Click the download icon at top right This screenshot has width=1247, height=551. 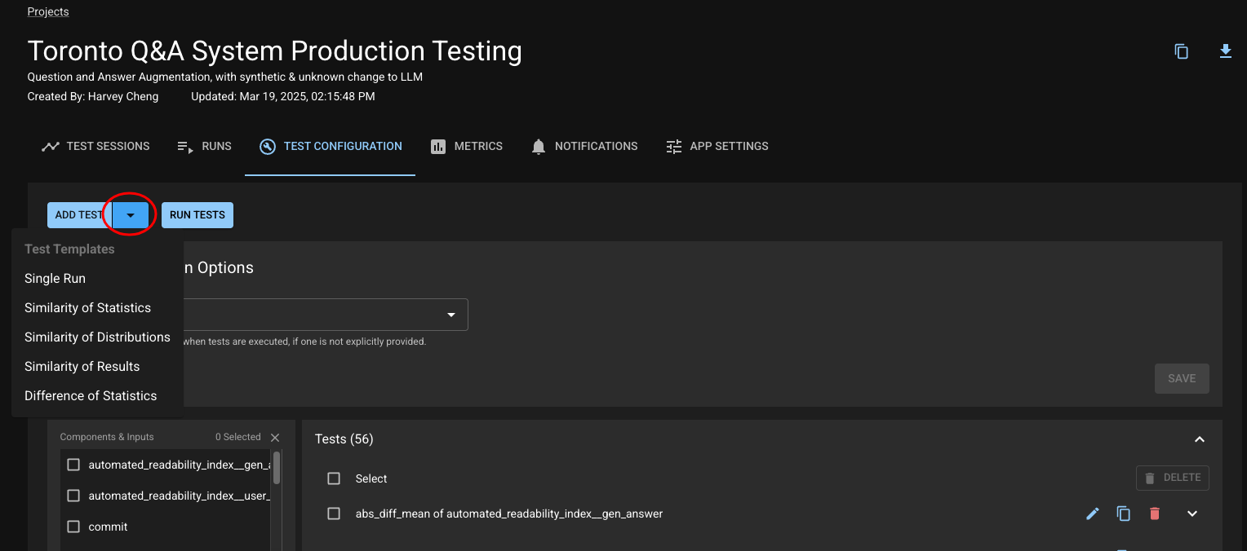[1225, 51]
